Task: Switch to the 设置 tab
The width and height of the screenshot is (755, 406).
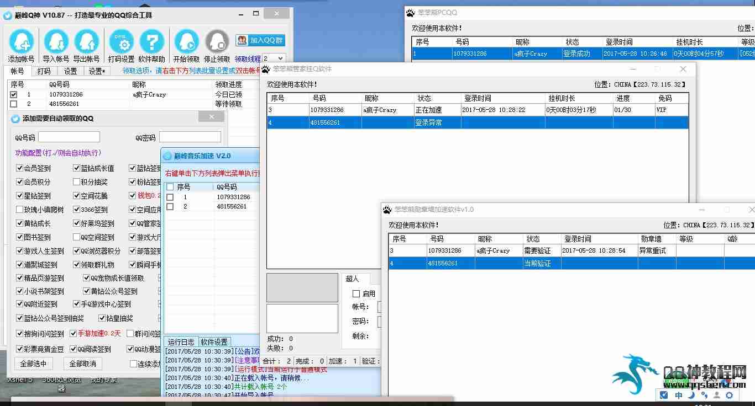Action: pyautogui.click(x=70, y=71)
